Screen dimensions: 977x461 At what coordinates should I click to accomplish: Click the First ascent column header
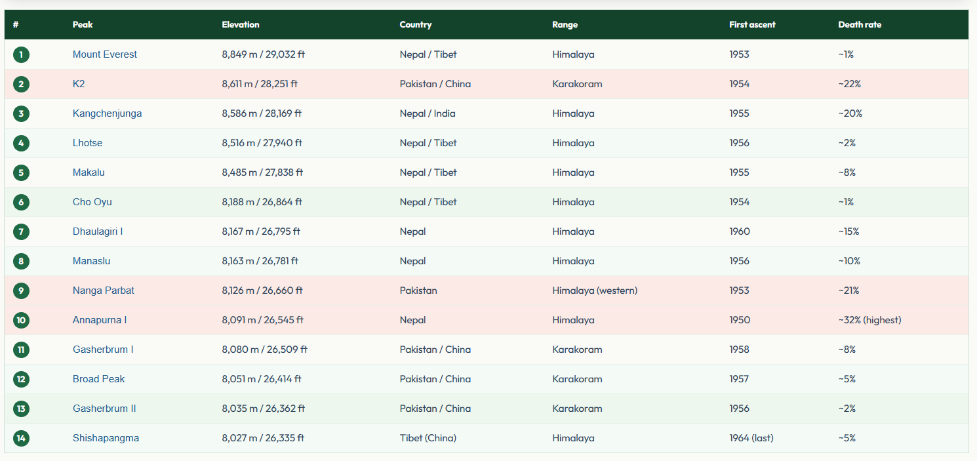(752, 25)
